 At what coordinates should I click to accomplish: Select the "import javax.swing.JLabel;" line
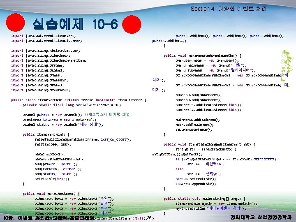pyautogui.click(x=37, y=70)
